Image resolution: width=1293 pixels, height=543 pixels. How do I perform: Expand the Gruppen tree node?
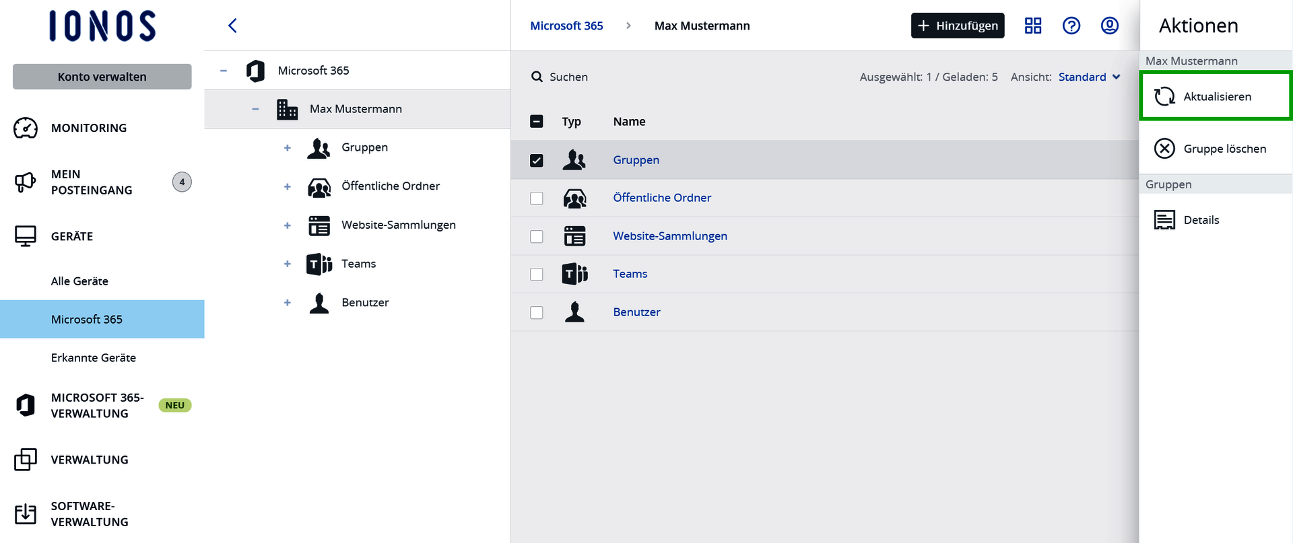pos(288,148)
